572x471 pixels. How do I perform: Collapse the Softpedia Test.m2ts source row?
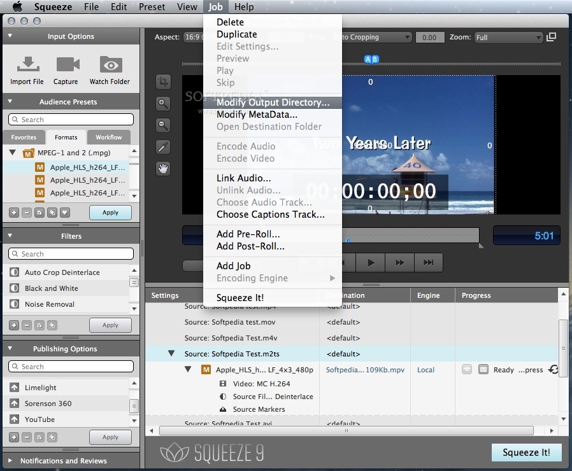171,353
